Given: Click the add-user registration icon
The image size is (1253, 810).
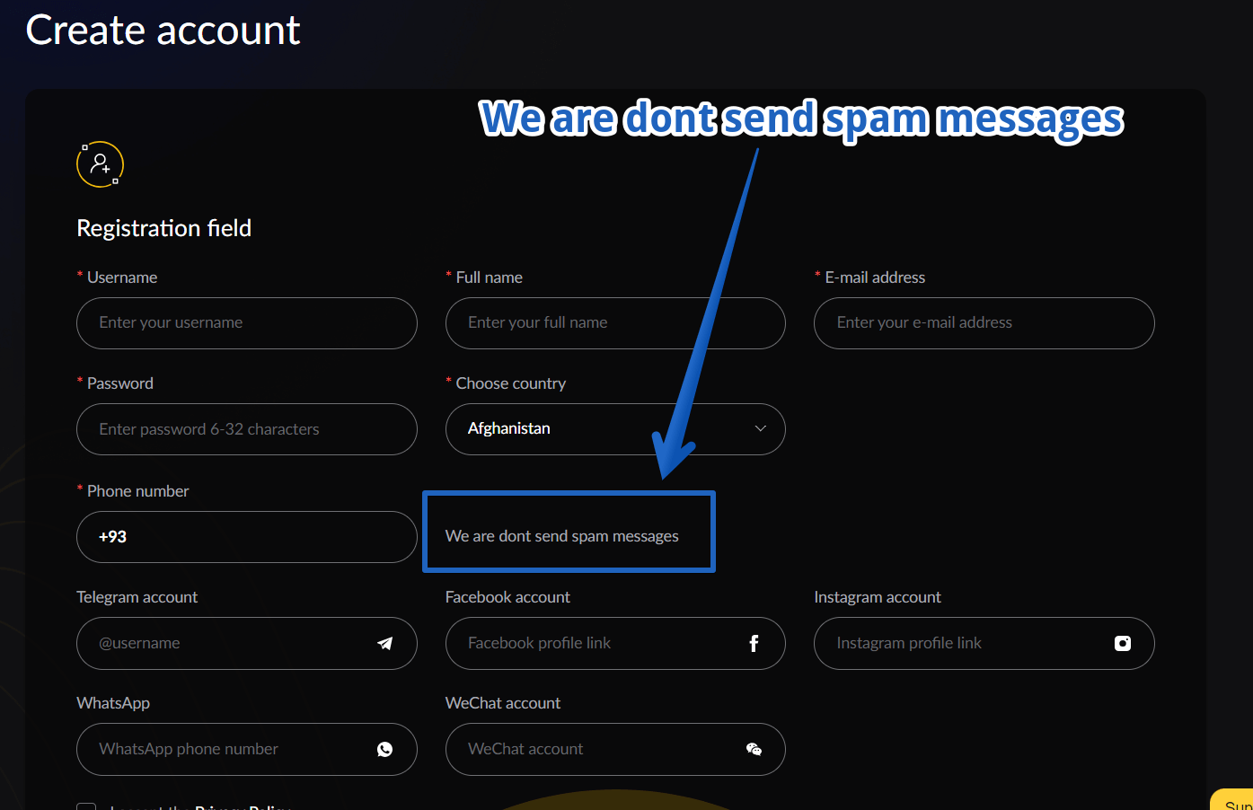Looking at the screenshot, I should [x=100, y=164].
